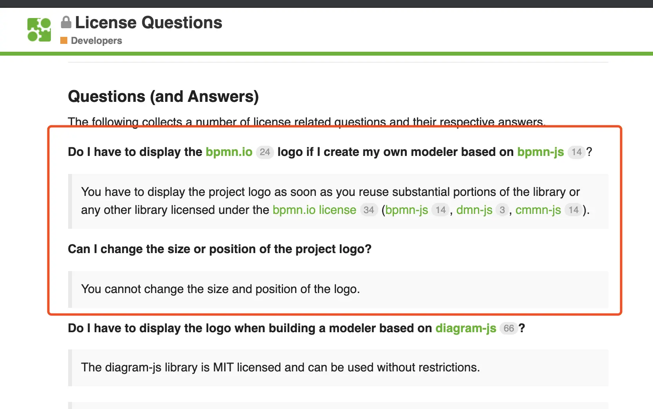Viewport: 653px width, 409px height.
Task: Click the 3 badge after dmn-js
Action: 502,210
